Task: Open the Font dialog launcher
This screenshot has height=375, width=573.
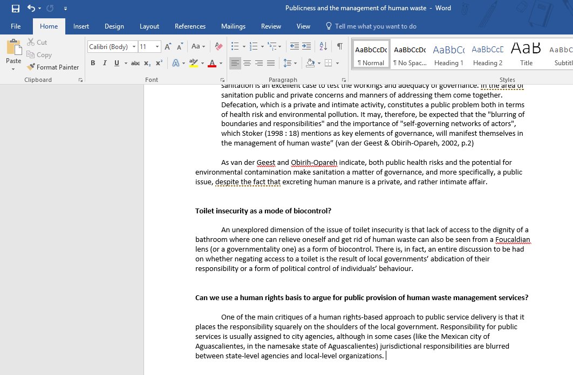Action: click(x=222, y=80)
